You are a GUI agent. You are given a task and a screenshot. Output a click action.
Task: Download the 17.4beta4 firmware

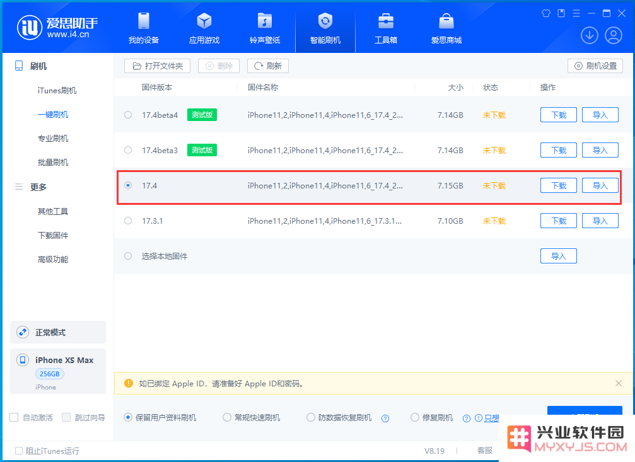tap(559, 115)
